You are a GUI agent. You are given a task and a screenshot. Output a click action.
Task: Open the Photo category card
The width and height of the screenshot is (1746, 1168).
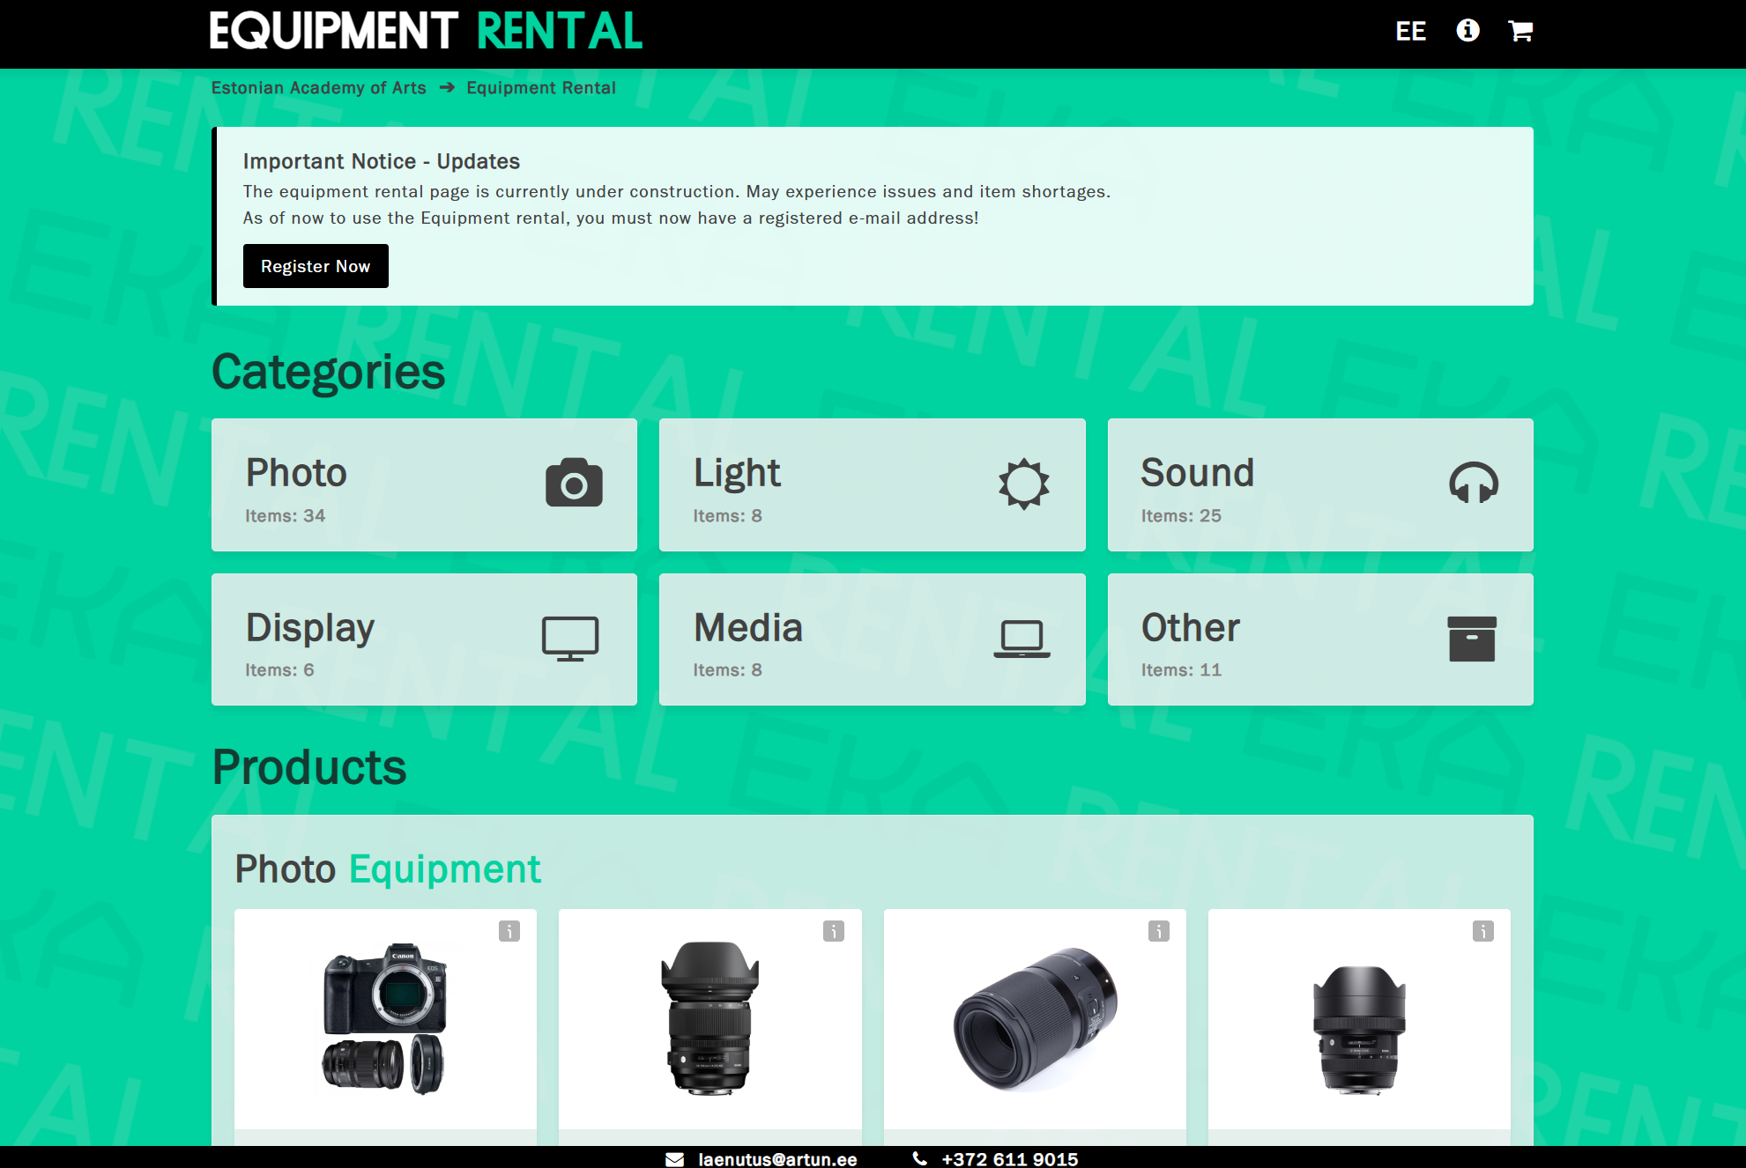[x=423, y=484]
